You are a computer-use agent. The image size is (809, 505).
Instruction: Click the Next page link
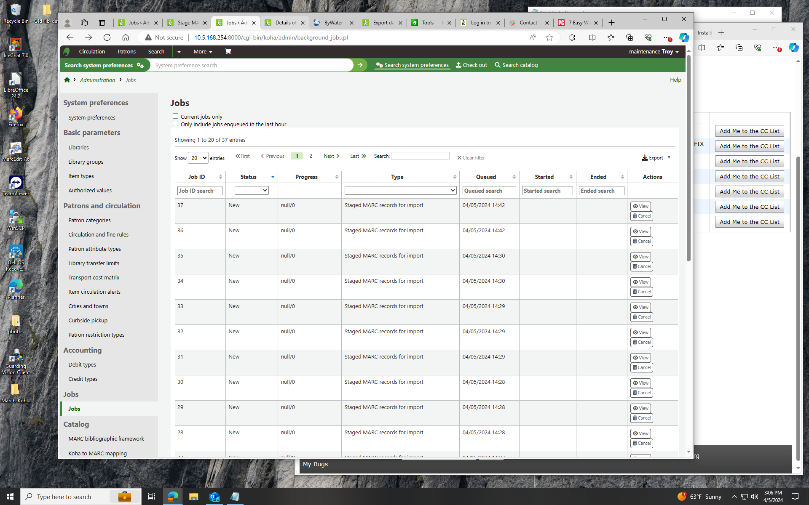[331, 156]
